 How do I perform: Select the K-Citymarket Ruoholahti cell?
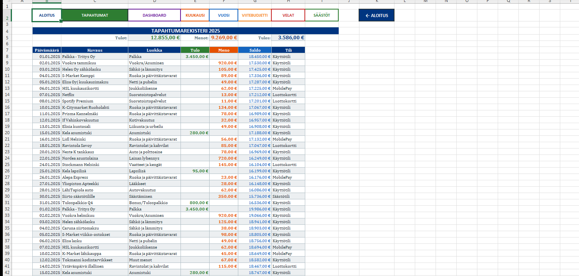pyautogui.click(x=95, y=107)
